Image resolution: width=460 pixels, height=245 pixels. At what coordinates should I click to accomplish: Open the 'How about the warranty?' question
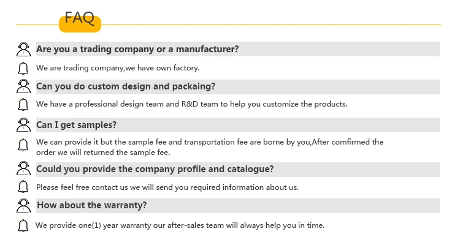92,205
